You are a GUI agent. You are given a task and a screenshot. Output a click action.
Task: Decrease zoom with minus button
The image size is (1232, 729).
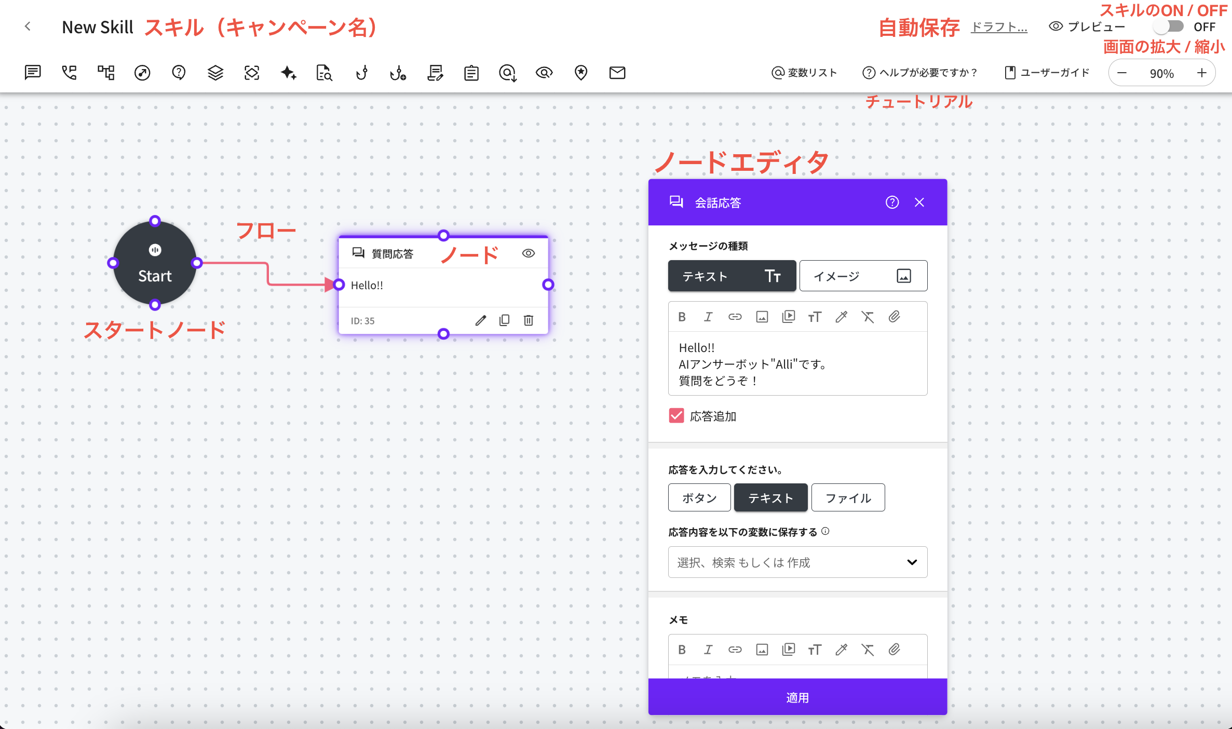[1122, 73]
